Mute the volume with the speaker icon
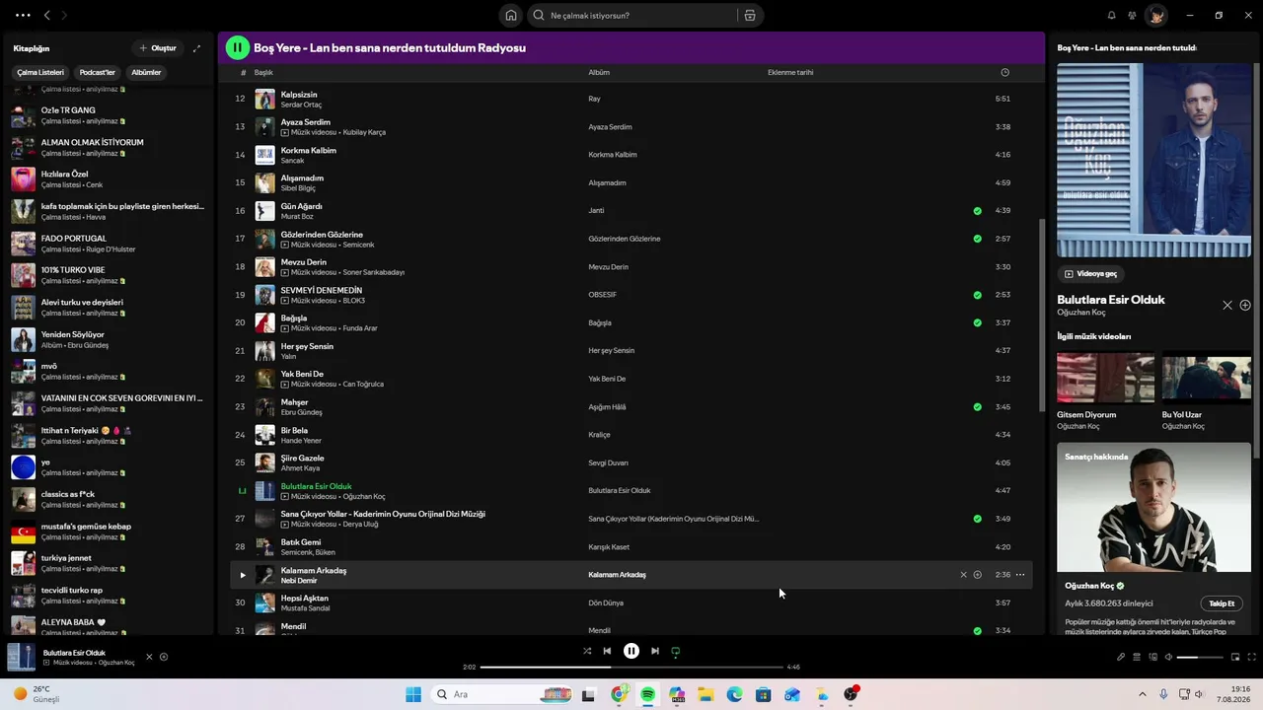This screenshot has width=1263, height=710. (x=1168, y=657)
